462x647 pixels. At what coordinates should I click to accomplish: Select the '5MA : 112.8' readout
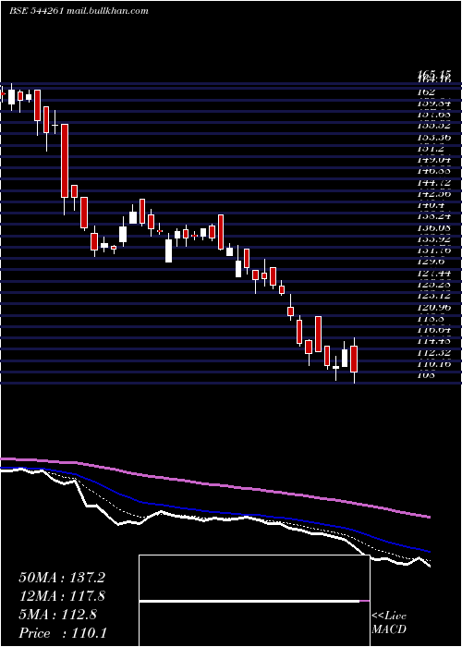point(57,615)
